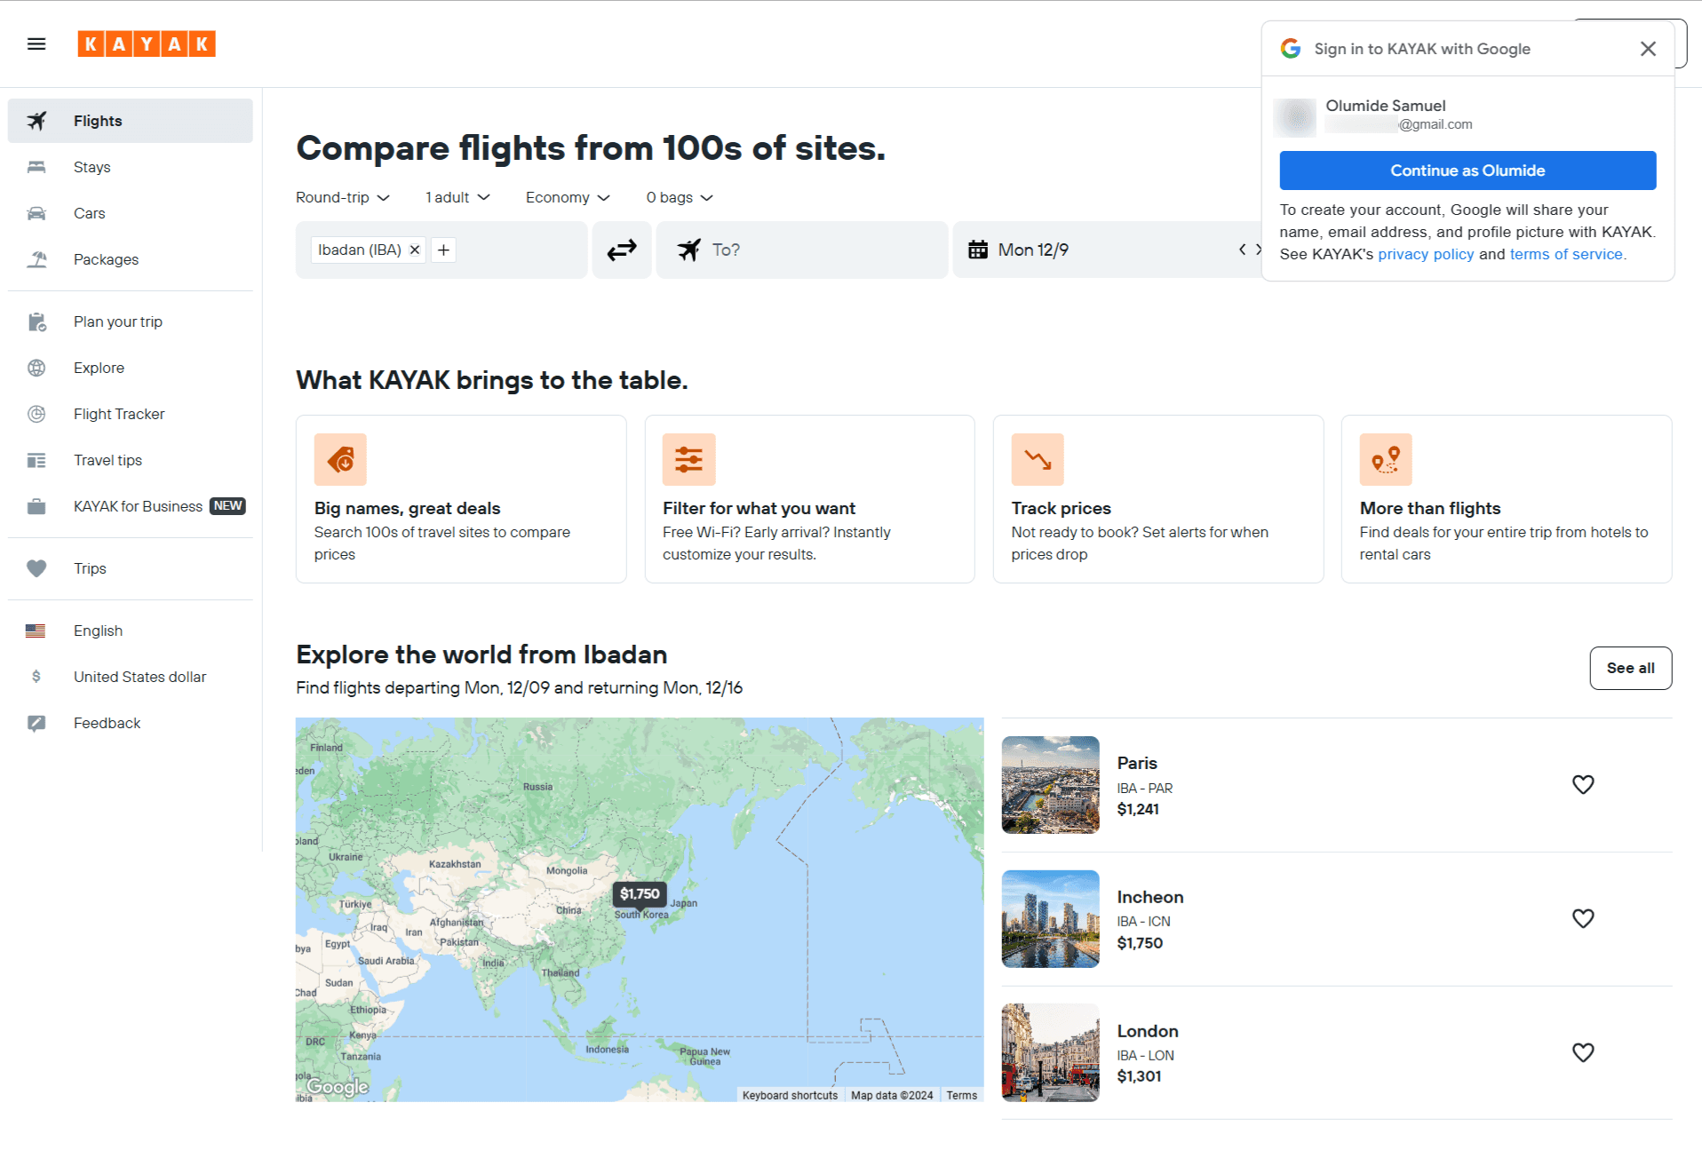Open KAYAK for Business
Image resolution: width=1702 pixels, height=1174 pixels.
131,506
